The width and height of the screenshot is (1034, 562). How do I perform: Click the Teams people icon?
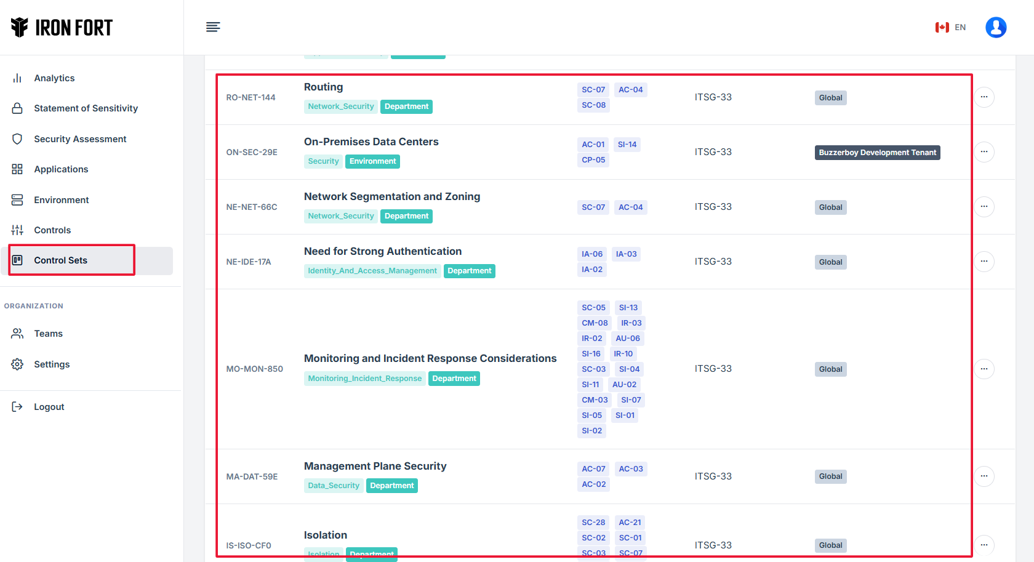pyautogui.click(x=17, y=334)
